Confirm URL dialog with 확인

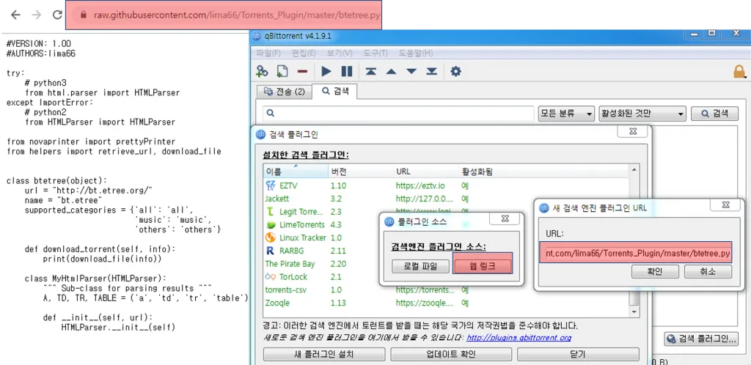tap(654, 272)
